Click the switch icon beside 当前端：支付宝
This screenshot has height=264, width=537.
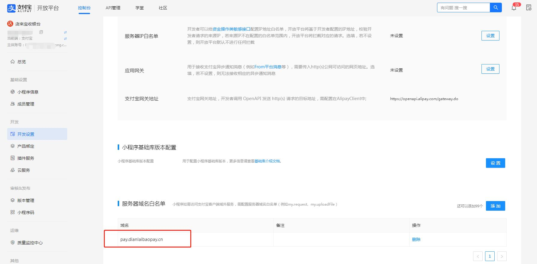coord(65,38)
